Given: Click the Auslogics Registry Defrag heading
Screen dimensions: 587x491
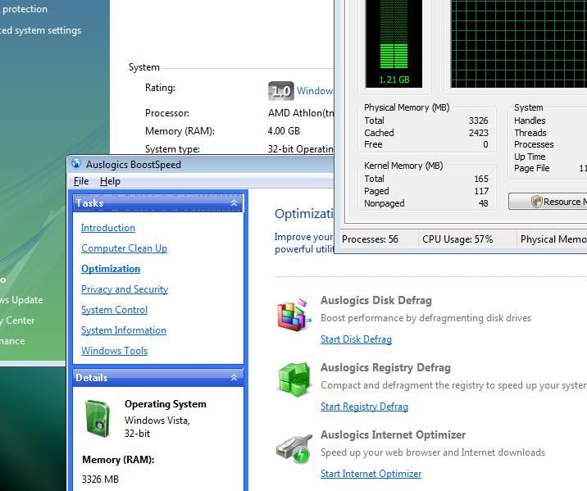Looking at the screenshot, I should point(385,367).
